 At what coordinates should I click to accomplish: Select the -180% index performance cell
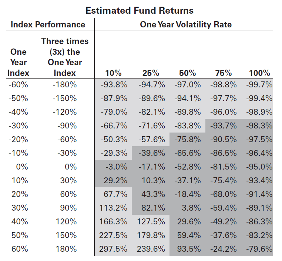click(x=65, y=84)
